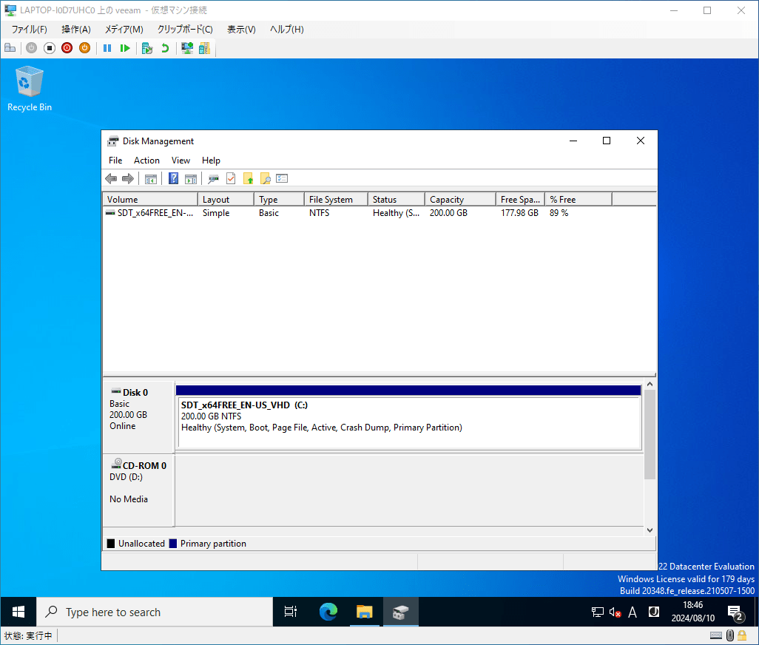Open Disk Management View menu
Image resolution: width=759 pixels, height=645 pixels.
click(181, 161)
